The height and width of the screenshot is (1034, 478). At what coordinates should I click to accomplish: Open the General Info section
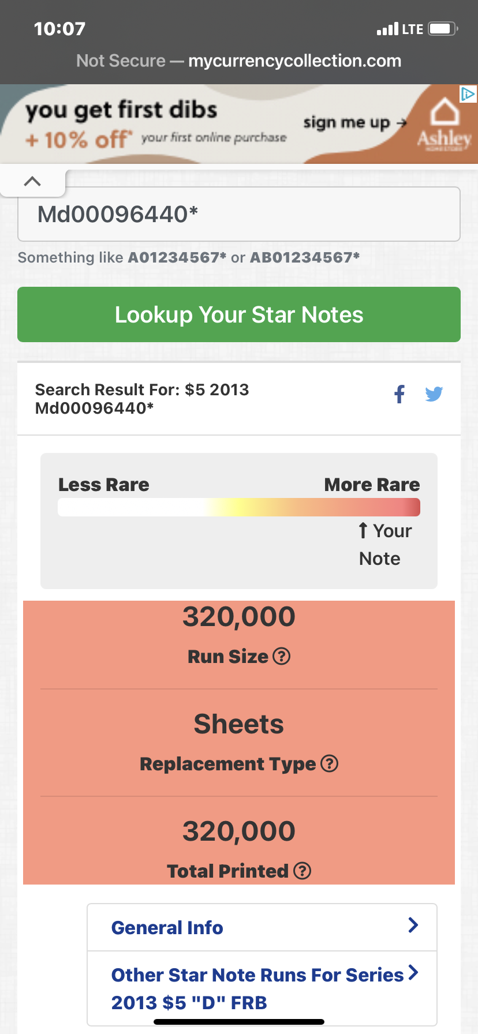coord(167,927)
